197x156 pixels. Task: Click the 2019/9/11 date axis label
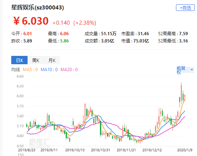(x=49, y=150)
